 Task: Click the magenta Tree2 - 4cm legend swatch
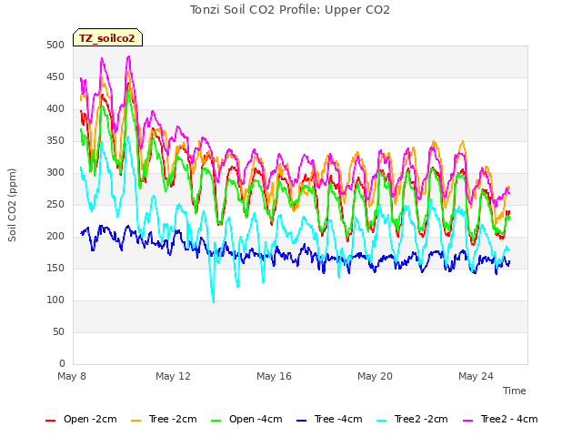(468, 421)
